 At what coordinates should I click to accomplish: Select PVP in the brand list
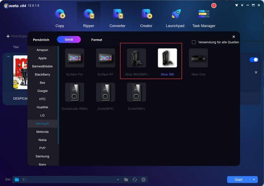coord(42,148)
